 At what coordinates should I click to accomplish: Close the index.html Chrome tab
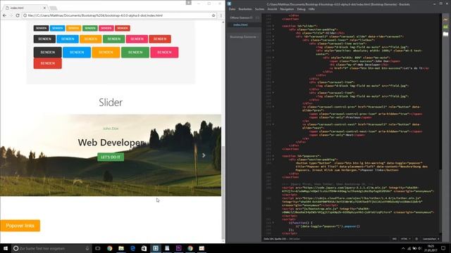pyautogui.click(x=44, y=8)
